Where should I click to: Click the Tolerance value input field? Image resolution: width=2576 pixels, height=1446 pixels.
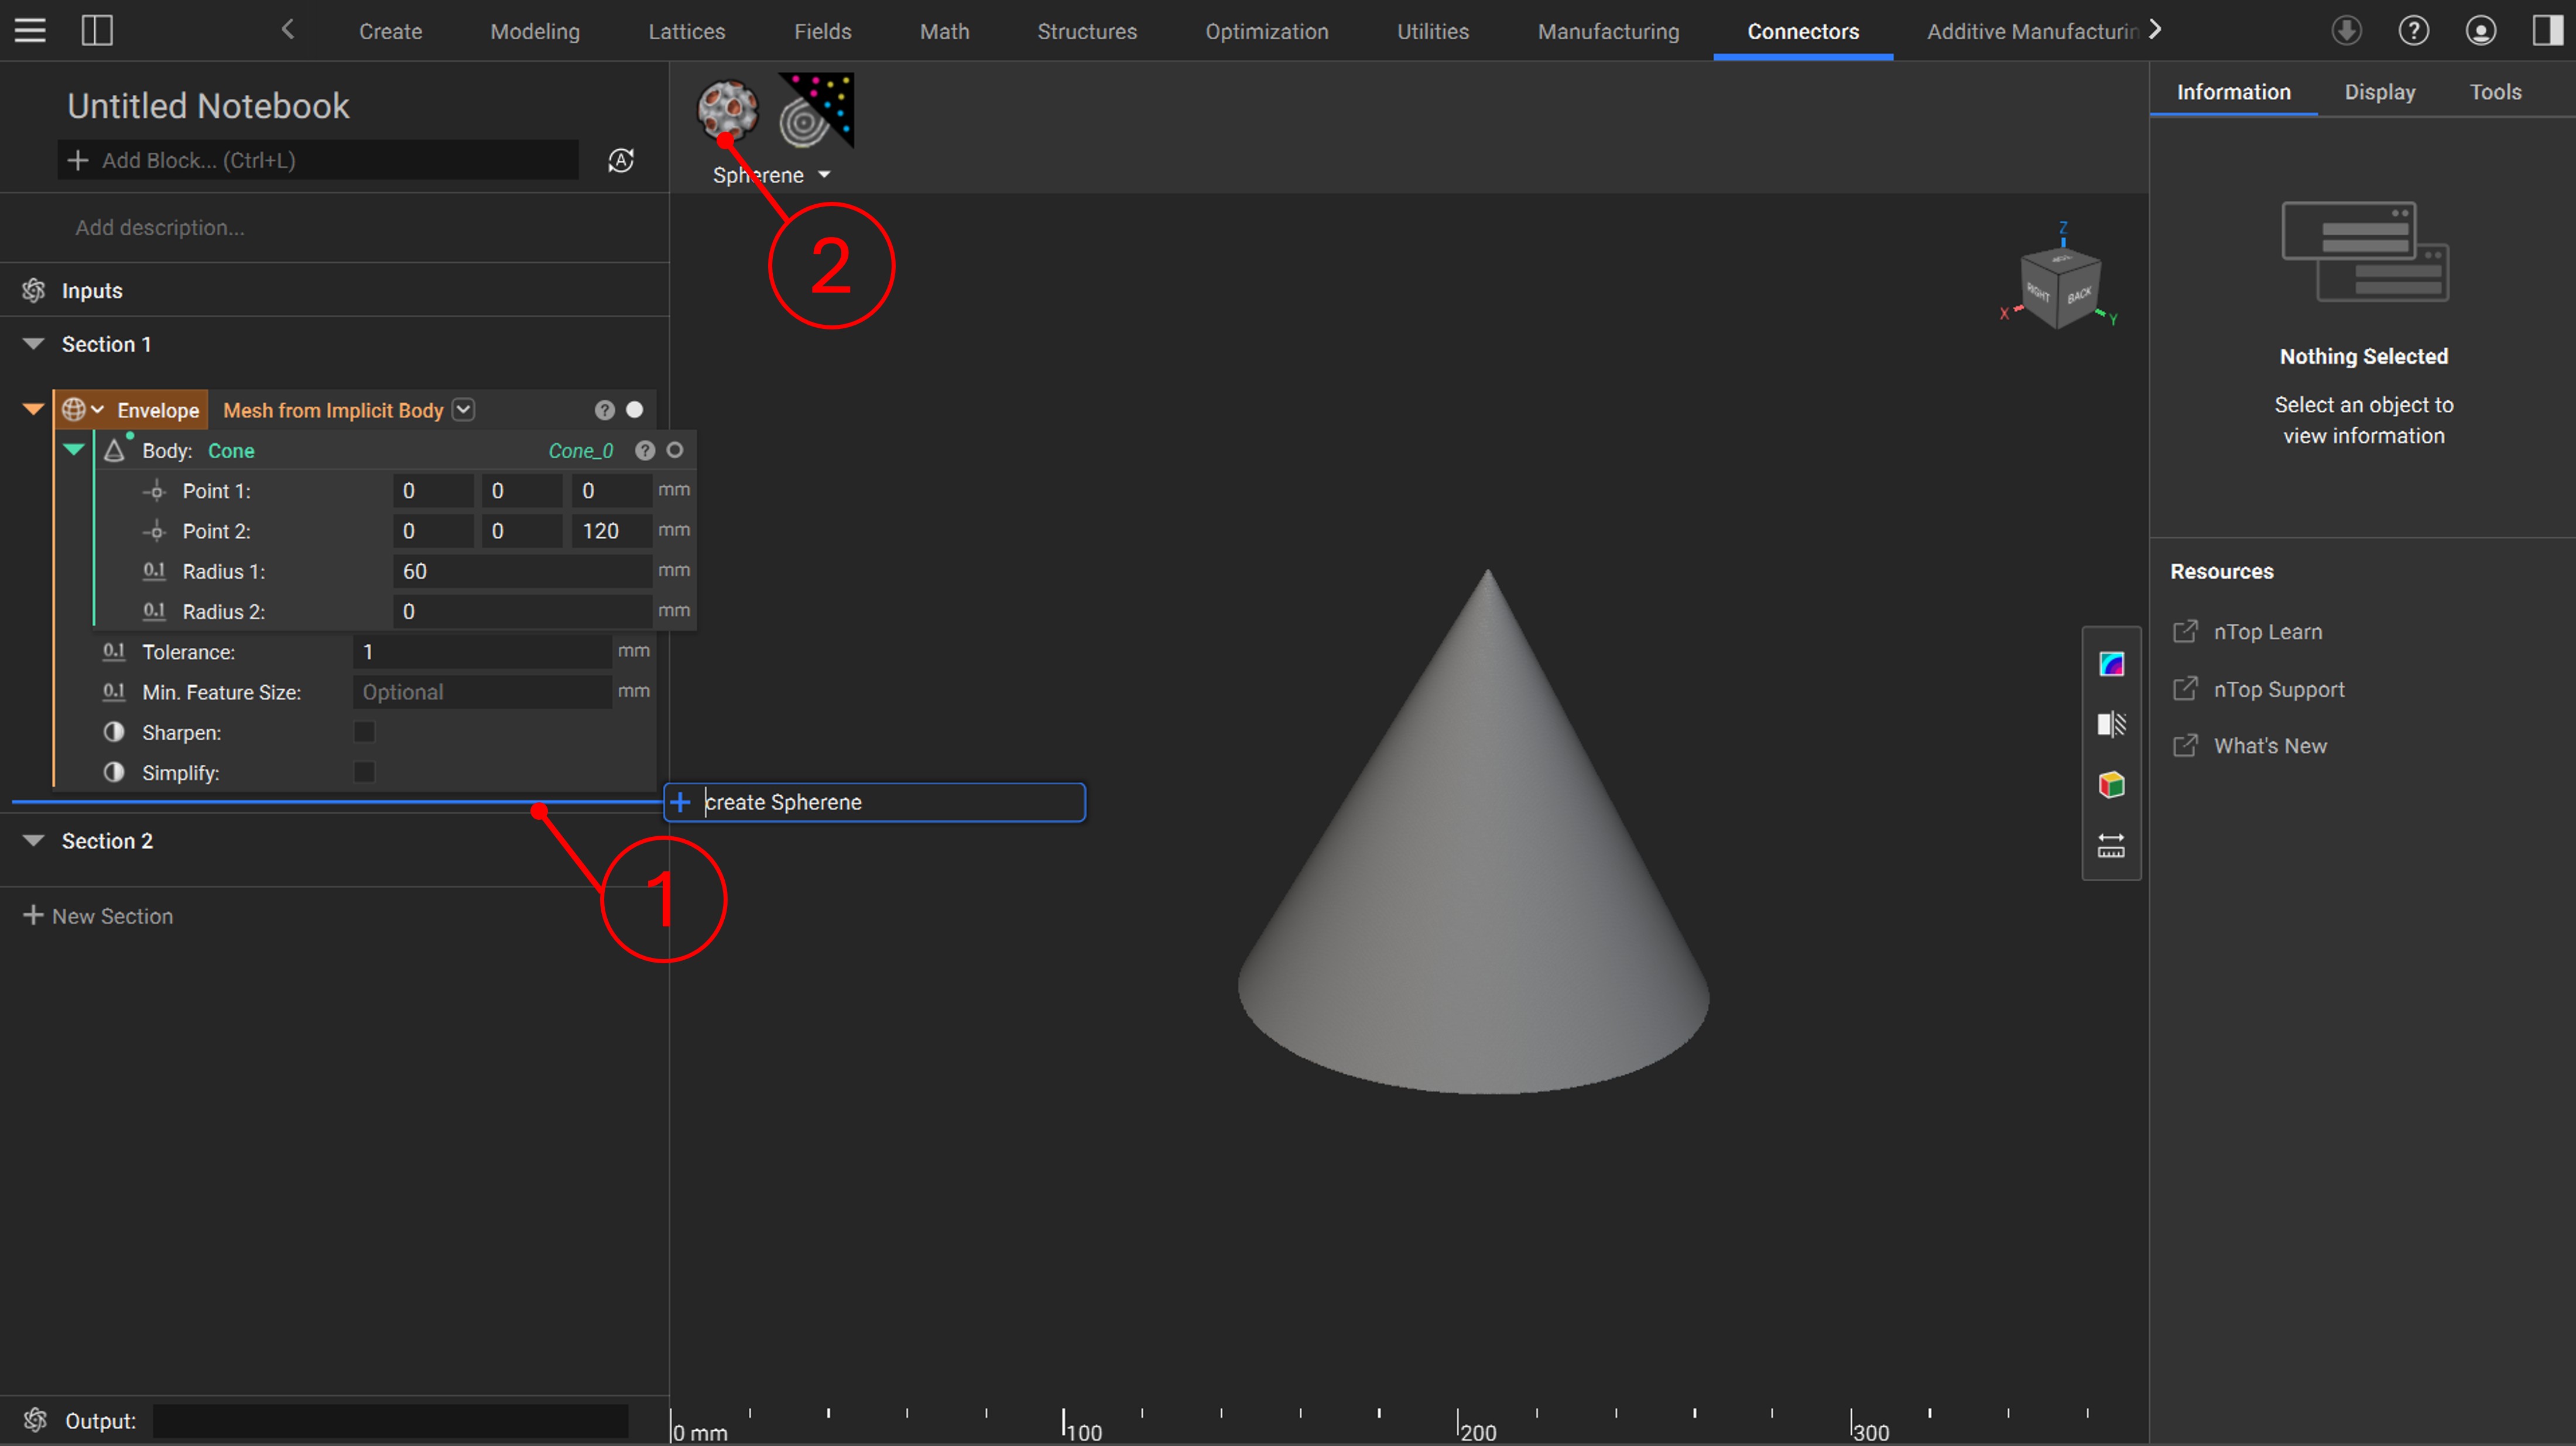pos(482,651)
